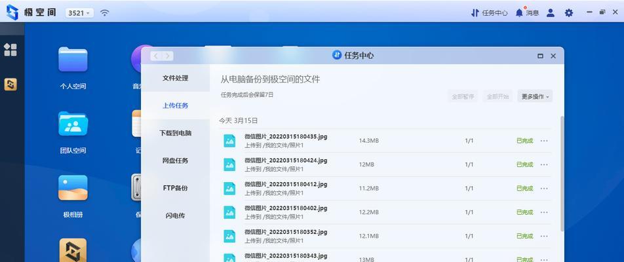Screen dimensions: 624x262
Task: Click the 全部暂停 button
Action: point(463,96)
